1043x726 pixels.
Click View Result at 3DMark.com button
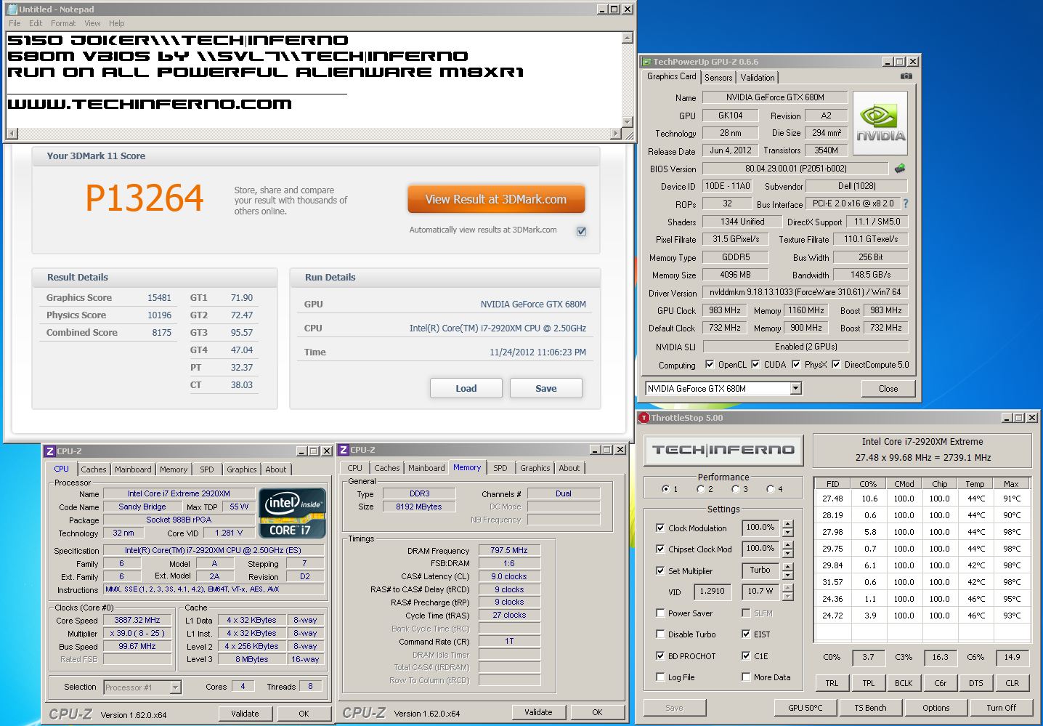point(496,199)
